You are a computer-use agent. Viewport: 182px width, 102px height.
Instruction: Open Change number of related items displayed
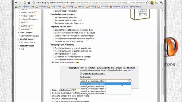74,39
